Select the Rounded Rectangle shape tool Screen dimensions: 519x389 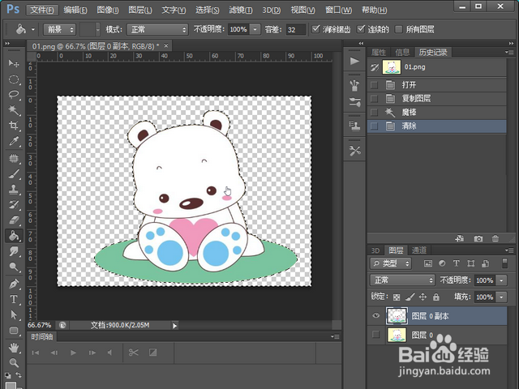14,330
